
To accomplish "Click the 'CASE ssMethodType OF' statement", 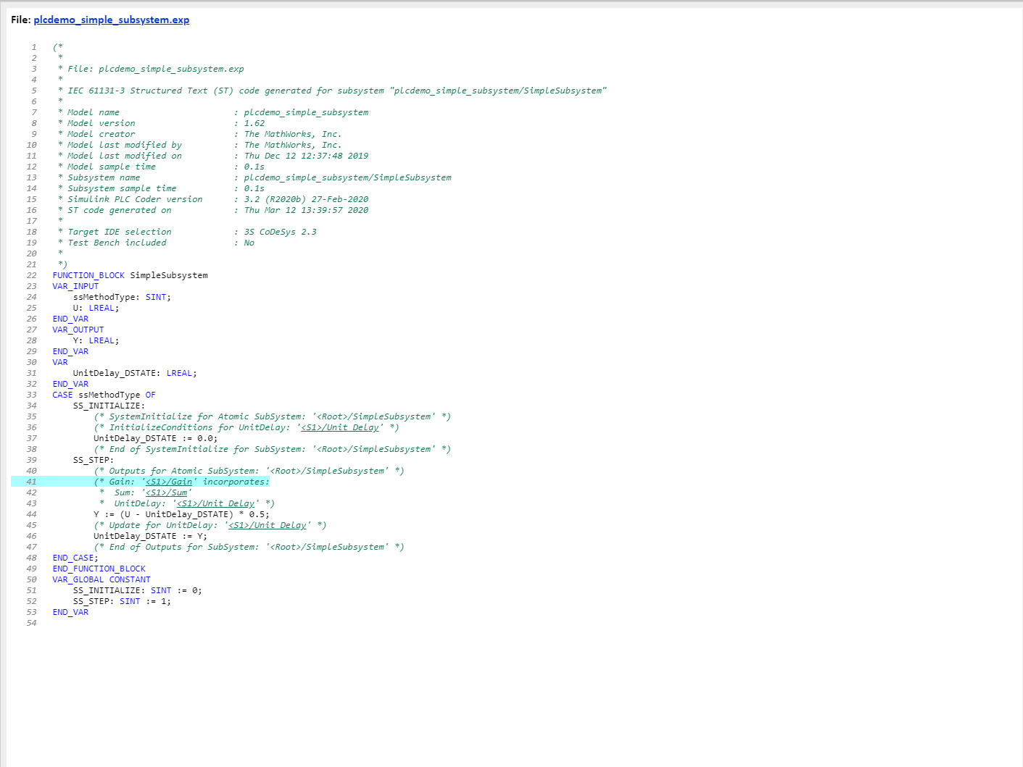I will click(x=104, y=395).
